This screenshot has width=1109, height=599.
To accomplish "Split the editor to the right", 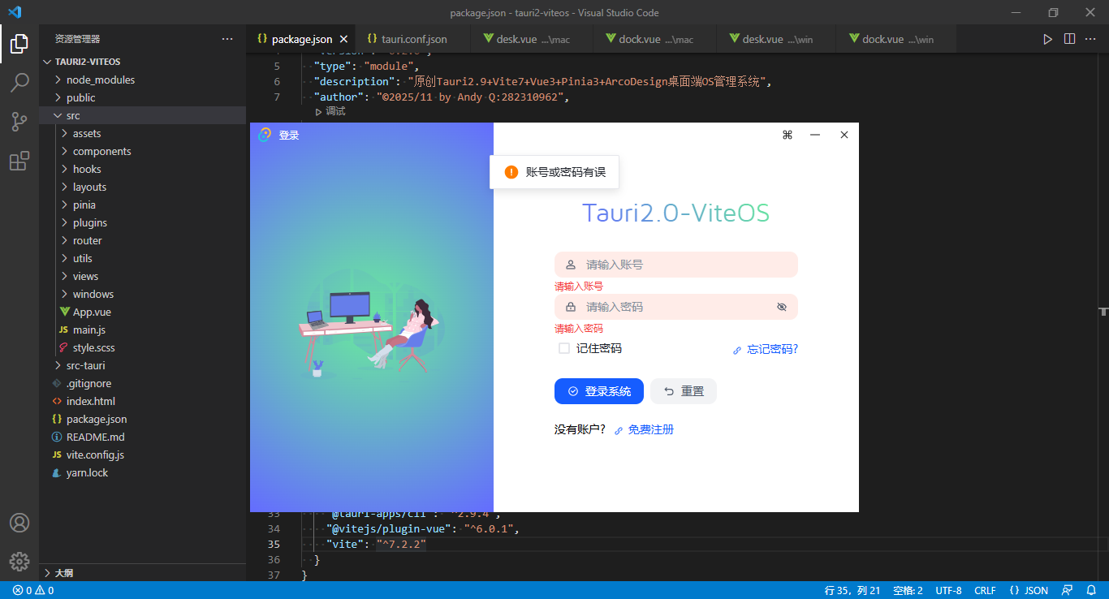I will tap(1069, 39).
